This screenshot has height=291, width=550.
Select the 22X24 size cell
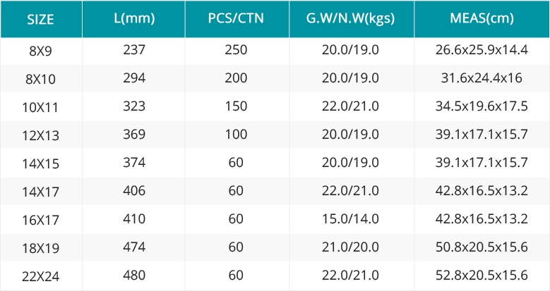coord(41,277)
